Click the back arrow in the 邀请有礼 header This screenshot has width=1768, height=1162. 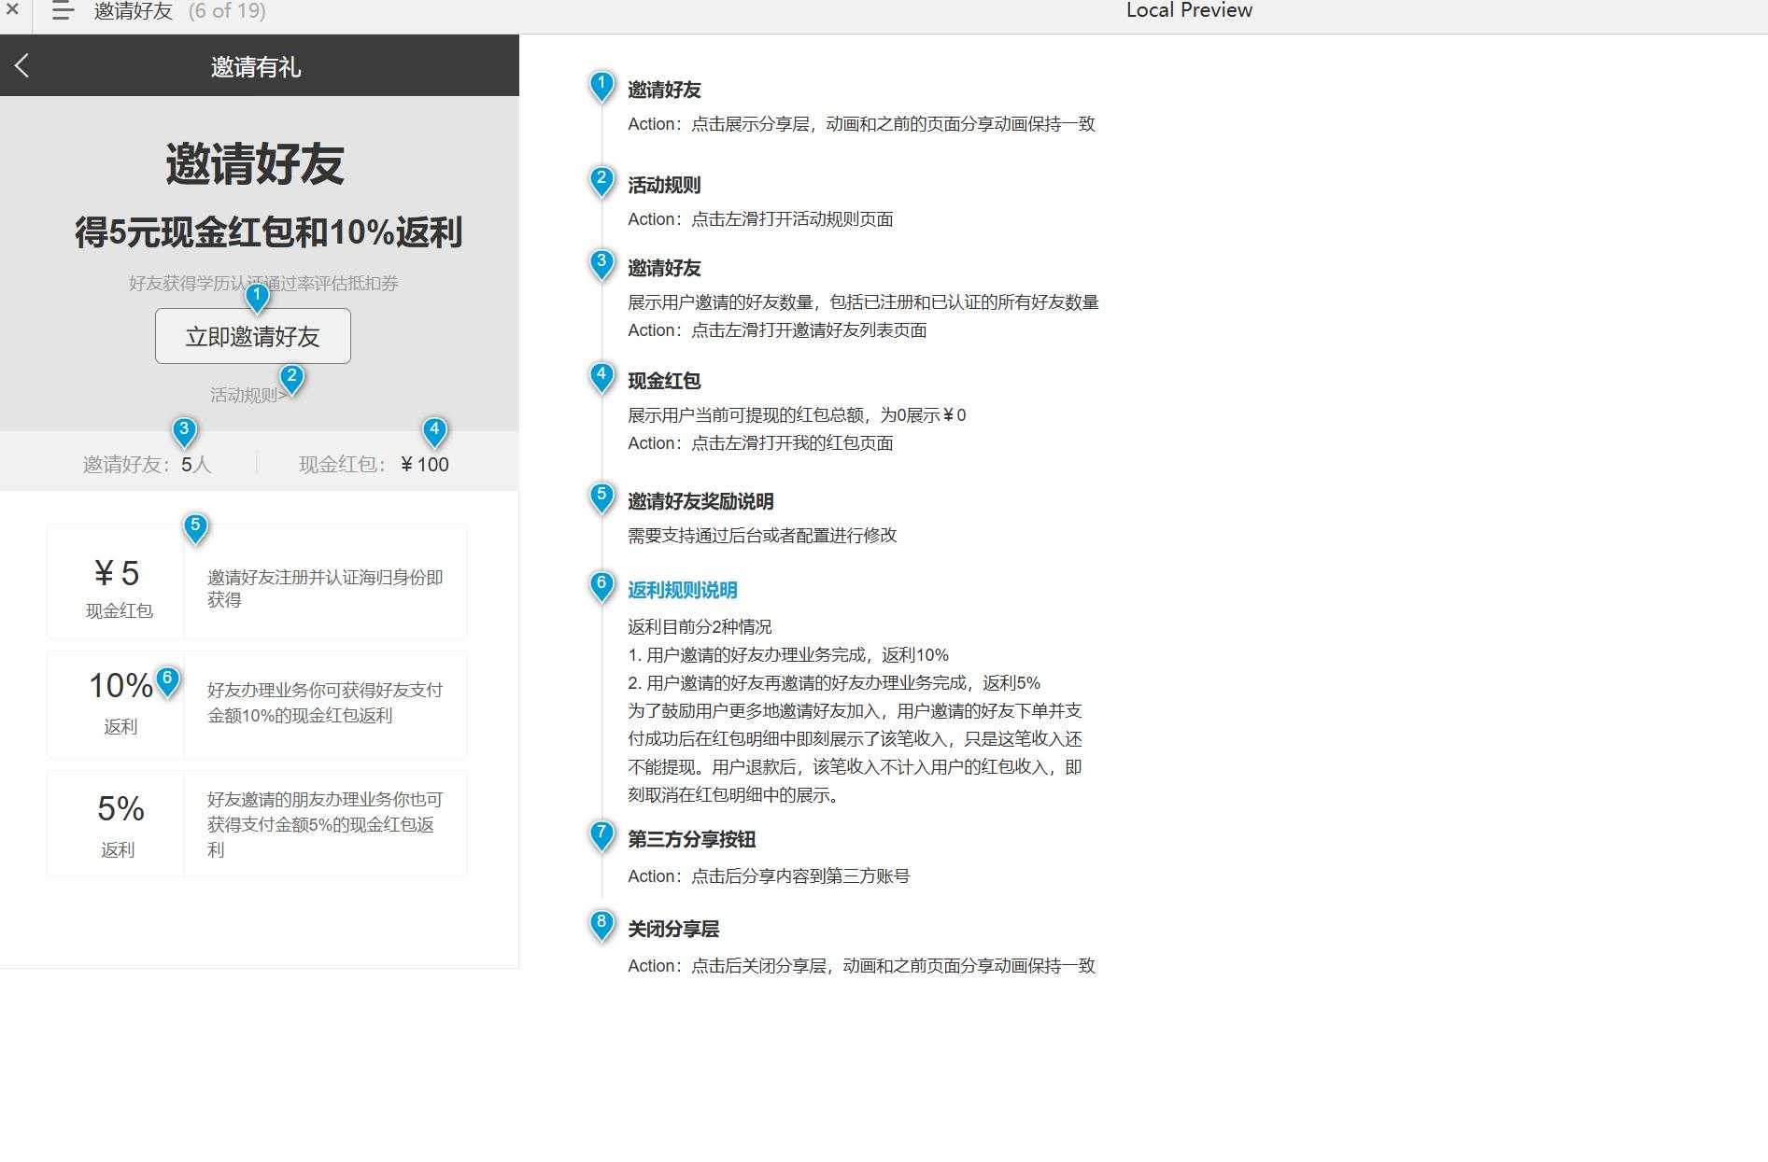(21, 66)
